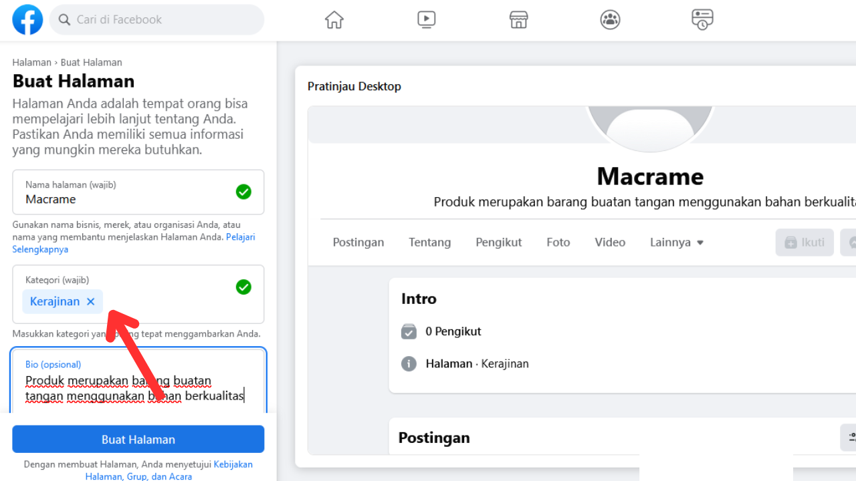This screenshot has height=481, width=856.
Task: Click the bio line starting Produk merupakan in preview
Action: [645, 202]
